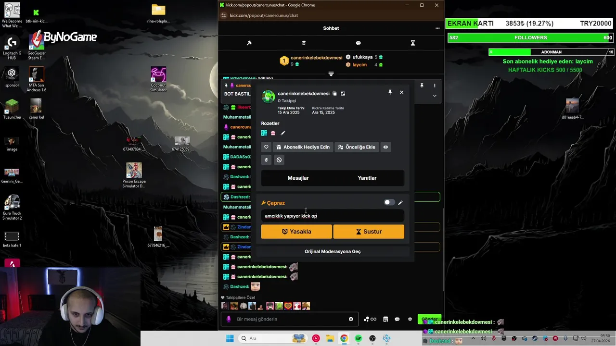Viewport: 616px width, 346px height.
Task: Open chat settings gear icon
Action: point(410,319)
